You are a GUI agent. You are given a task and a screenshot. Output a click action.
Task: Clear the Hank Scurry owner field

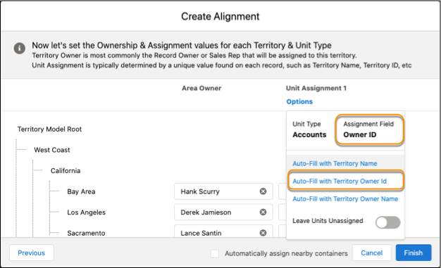[263, 191]
